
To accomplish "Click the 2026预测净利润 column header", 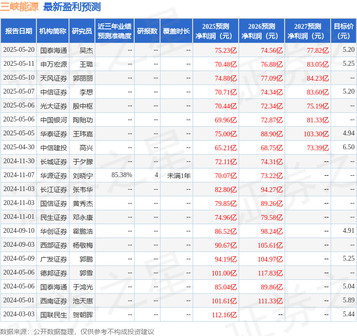I will point(262,31).
